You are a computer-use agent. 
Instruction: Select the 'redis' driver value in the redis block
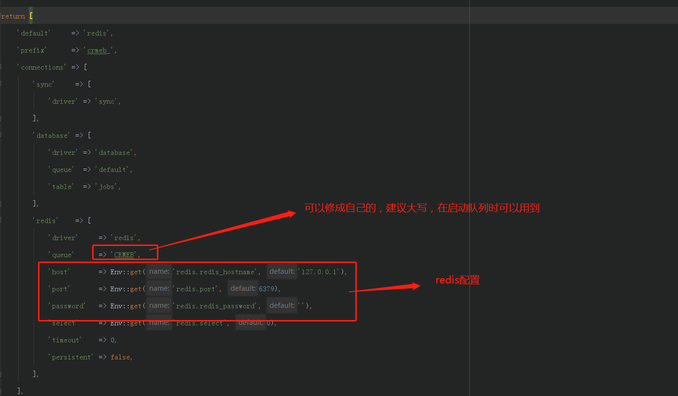124,238
